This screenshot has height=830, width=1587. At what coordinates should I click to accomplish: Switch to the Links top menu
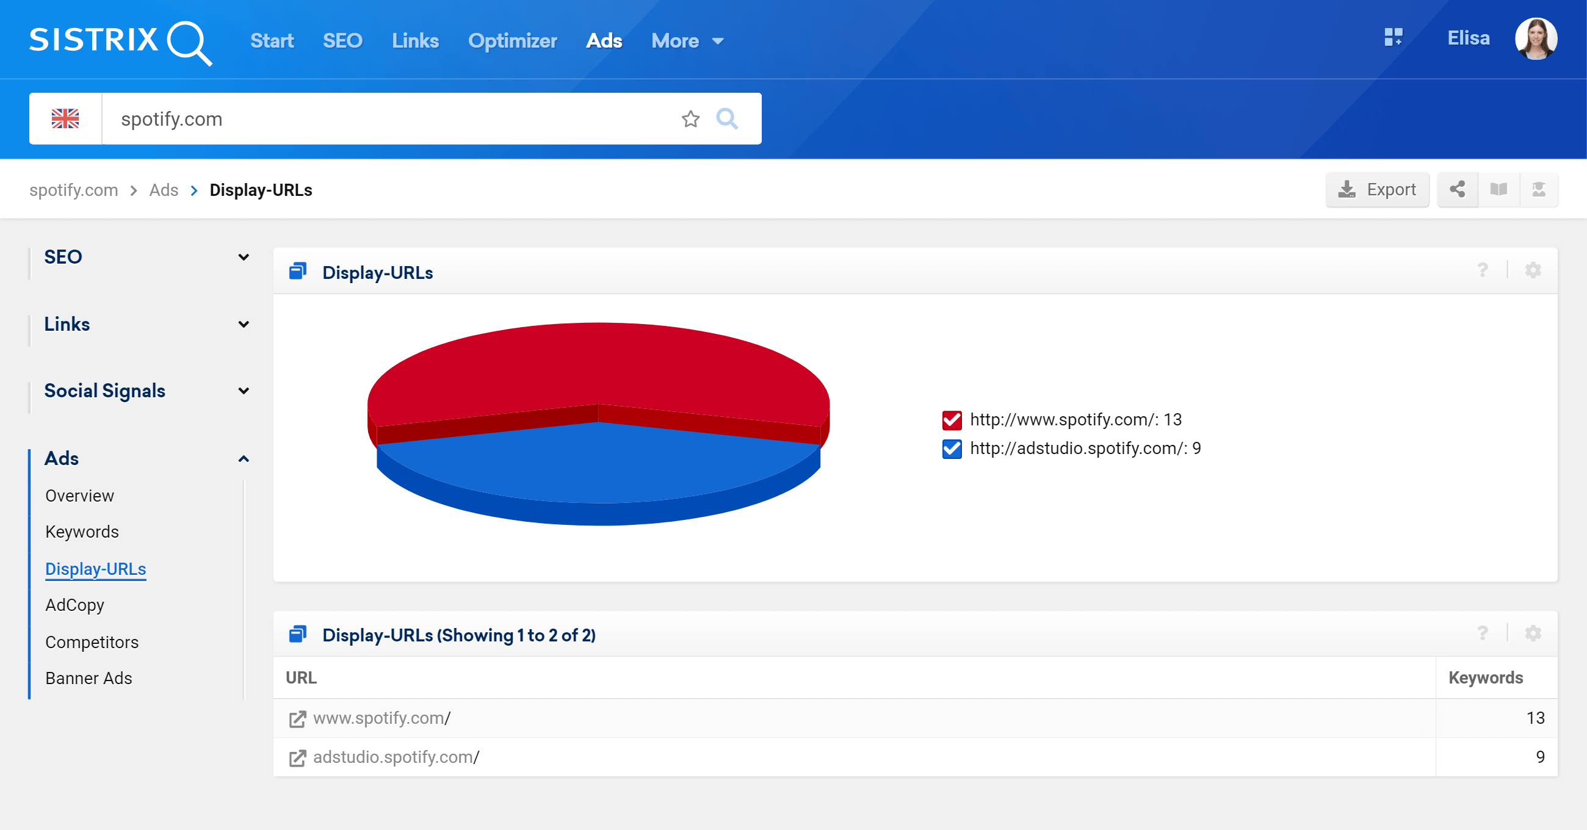tap(415, 41)
